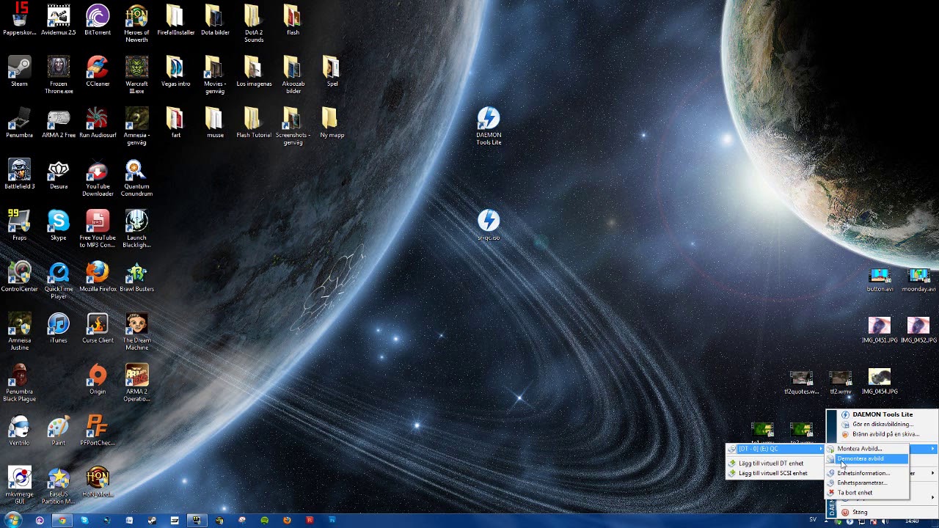Open the Ventrilo desktop icon

coord(19,430)
